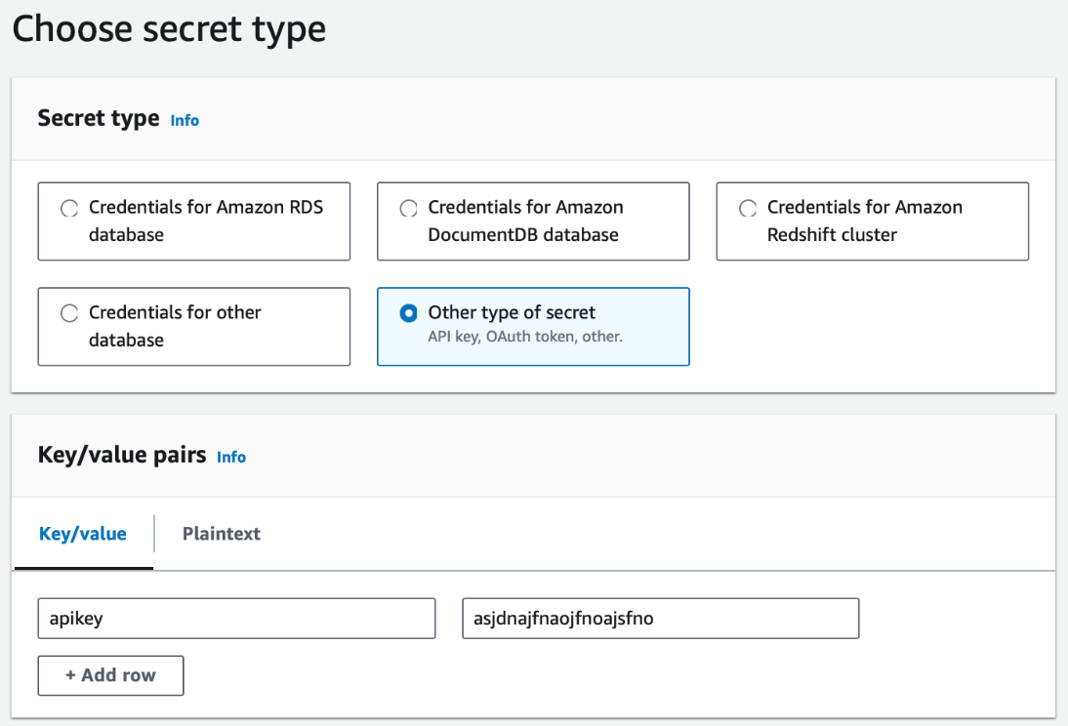Screen dimensions: 1068x726
Task: Click the Choose secret type page title
Action: pos(169,29)
